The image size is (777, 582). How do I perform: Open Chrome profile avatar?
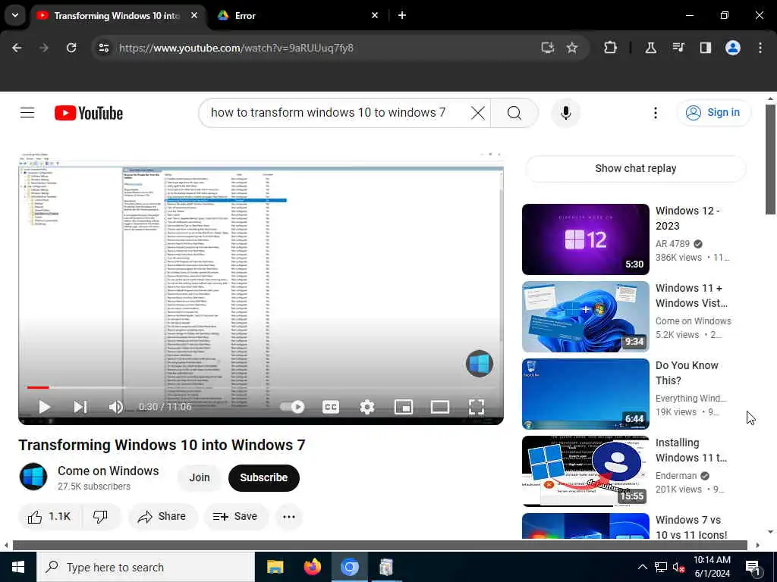click(733, 48)
